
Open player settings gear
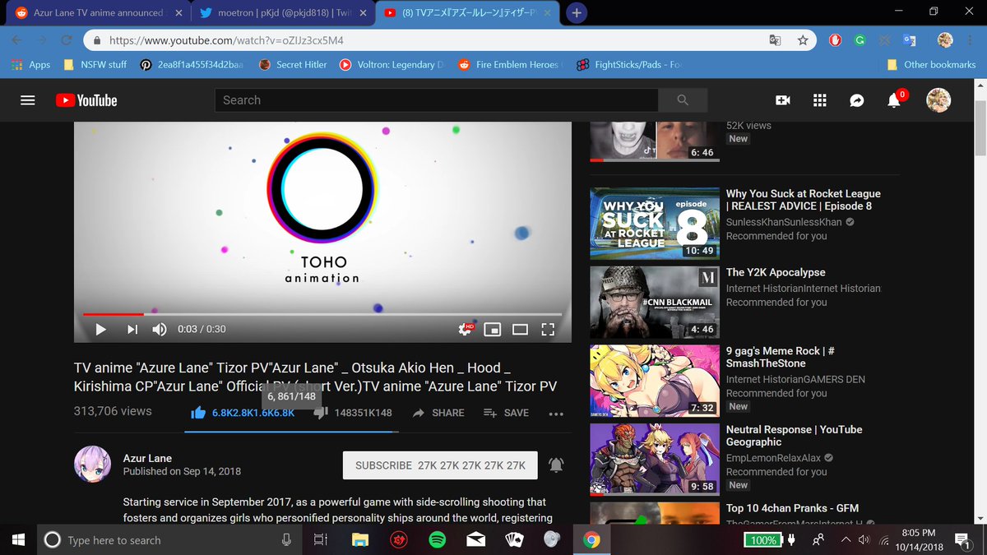466,329
